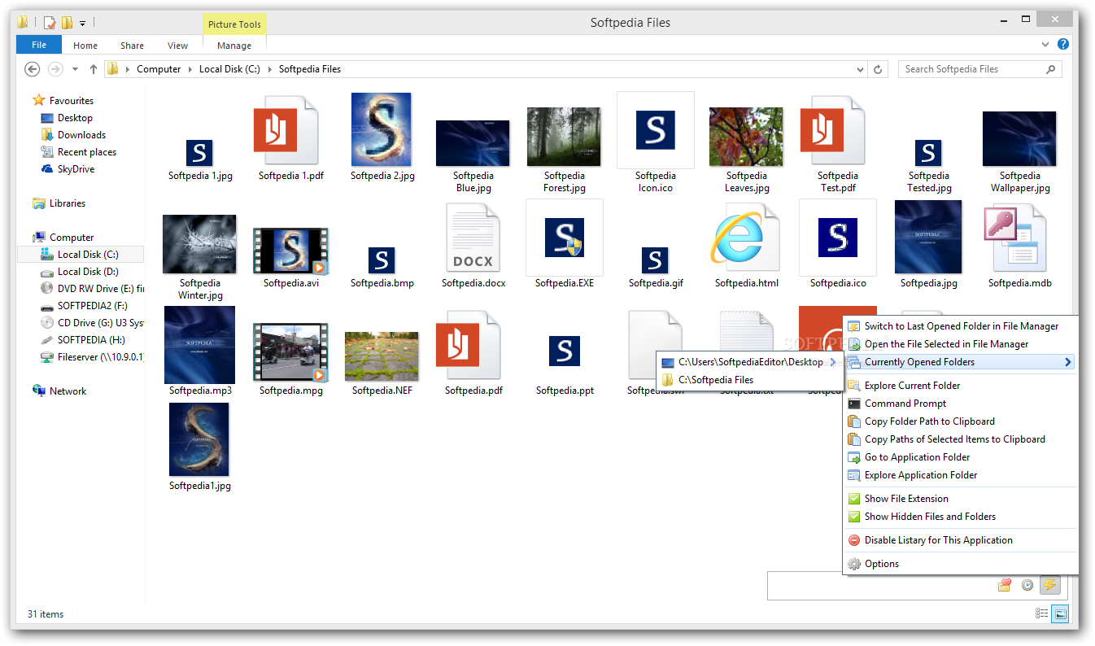Click the search magnifier icon

(x=1050, y=69)
